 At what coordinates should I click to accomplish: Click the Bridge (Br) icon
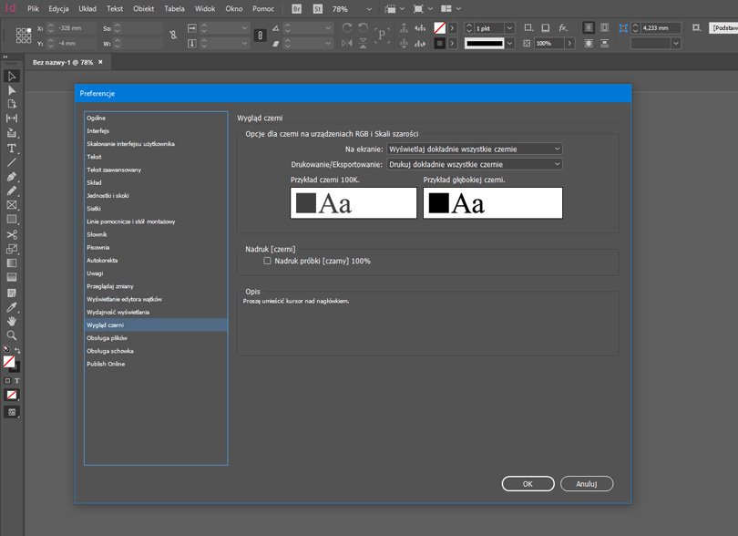pos(297,9)
